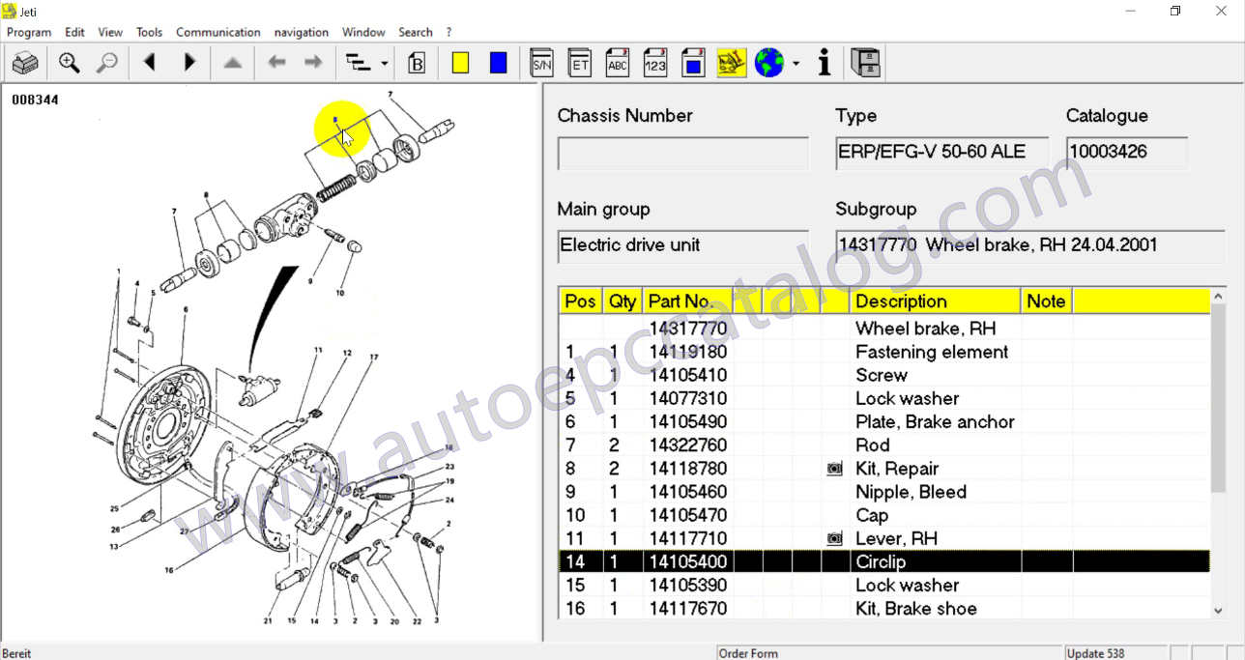Expand the globe icon dropdown arrow
The width and height of the screenshot is (1245, 660).
796,62
